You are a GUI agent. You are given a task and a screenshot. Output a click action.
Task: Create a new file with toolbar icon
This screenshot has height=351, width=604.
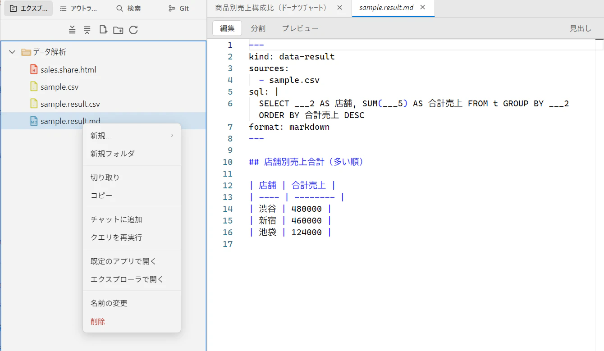pos(103,30)
